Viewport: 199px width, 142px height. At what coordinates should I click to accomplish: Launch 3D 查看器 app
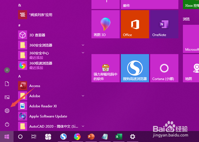pos(51,35)
